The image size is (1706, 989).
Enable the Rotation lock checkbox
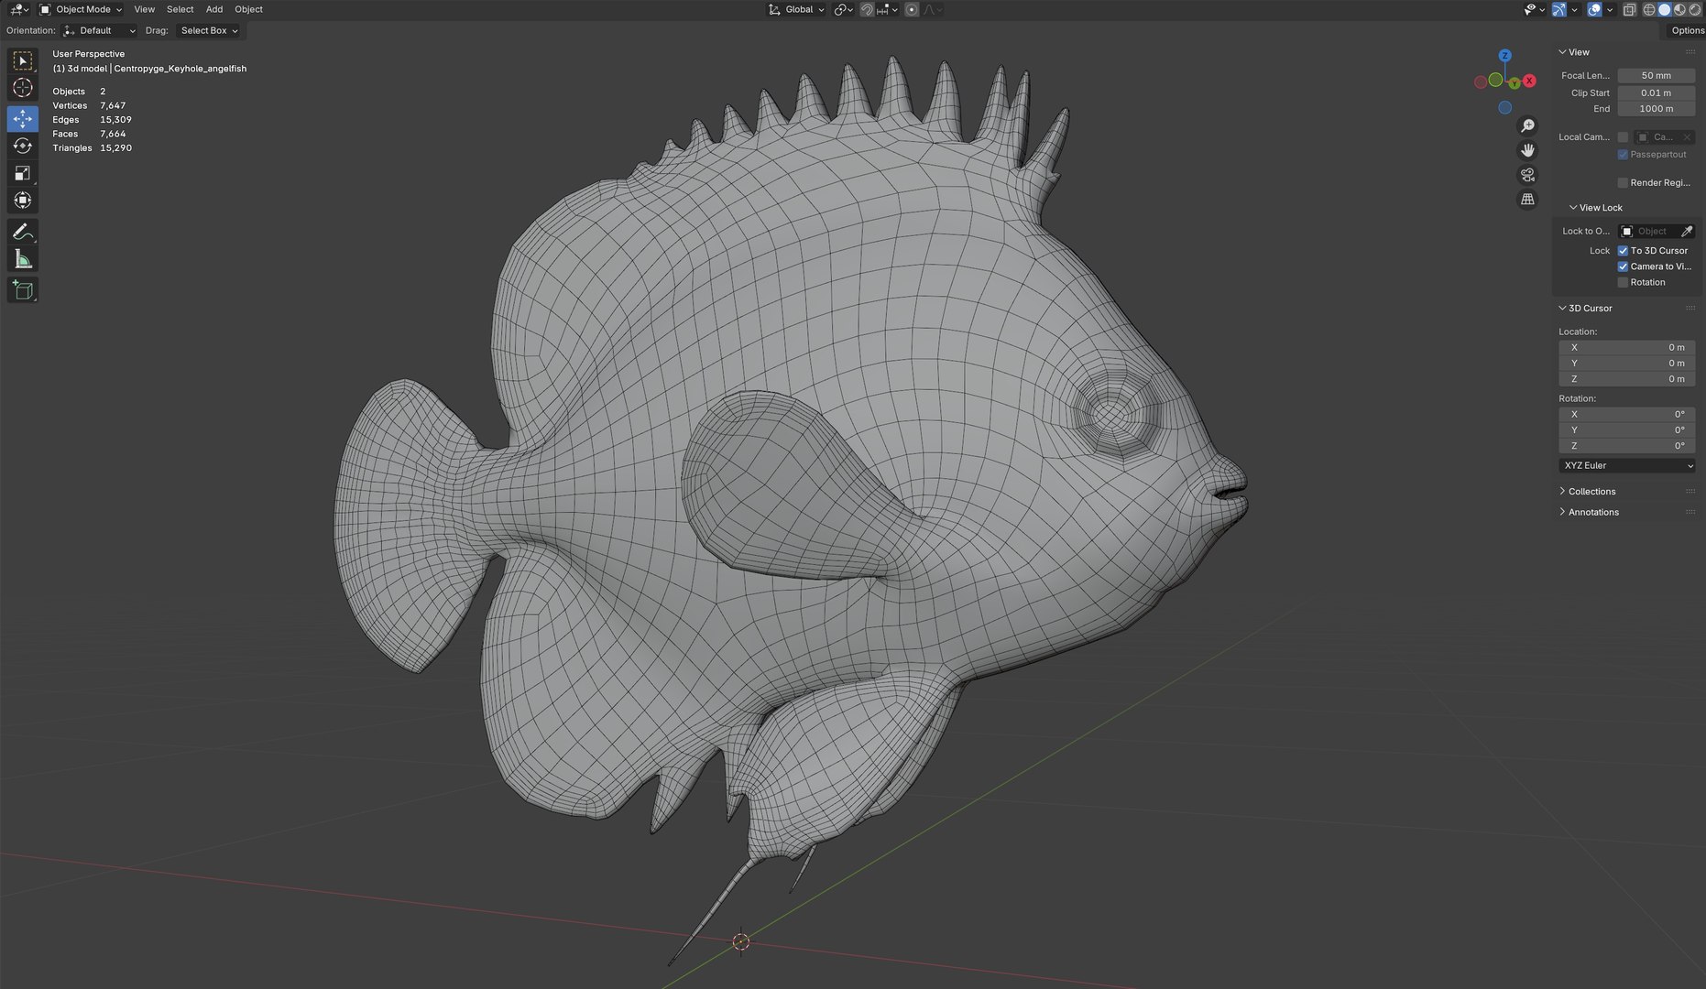pos(1623,282)
